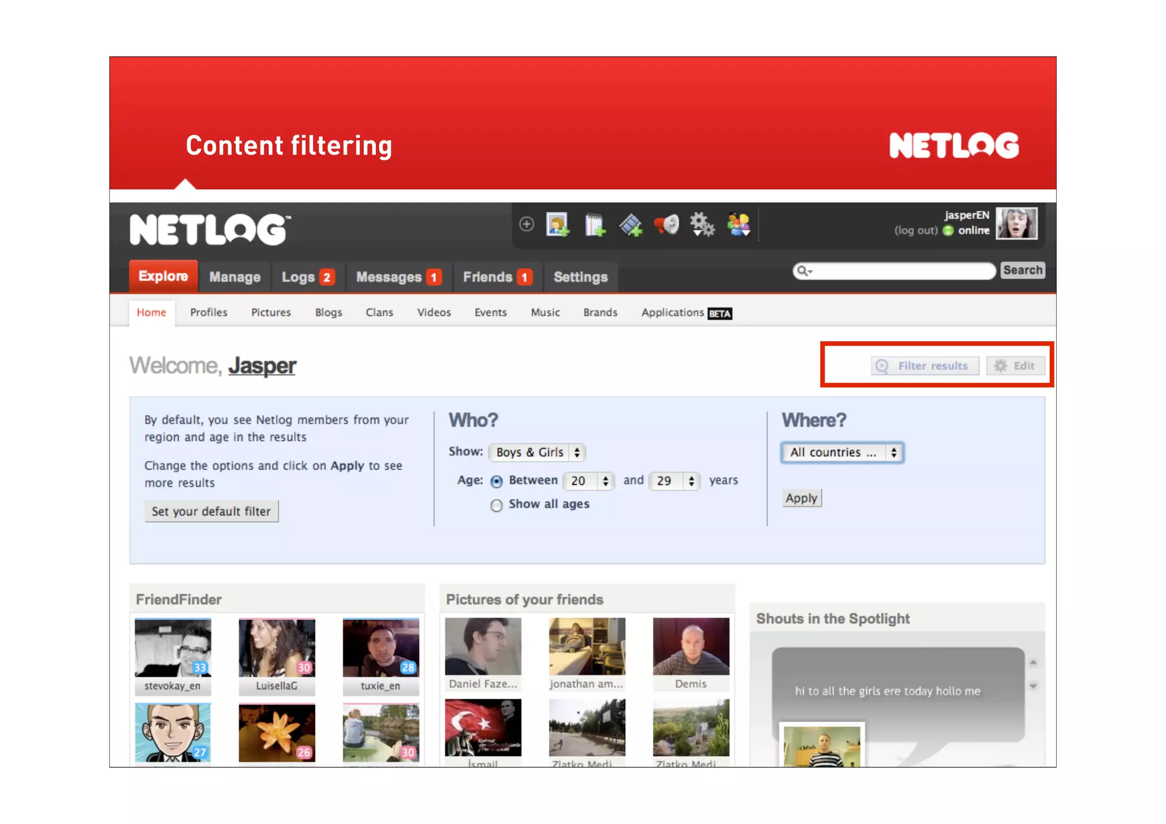Click the Apply filter button
Viewport: 1166px width, 824px height.
[802, 498]
